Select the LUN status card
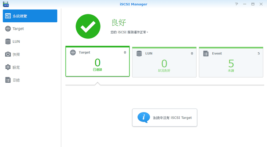267x147 pixels. pyautogui.click(x=164, y=62)
